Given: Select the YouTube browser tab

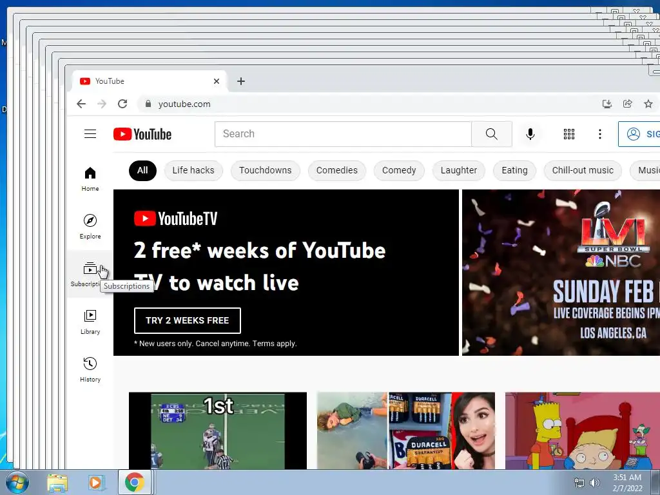Looking at the screenshot, I should 150,81.
